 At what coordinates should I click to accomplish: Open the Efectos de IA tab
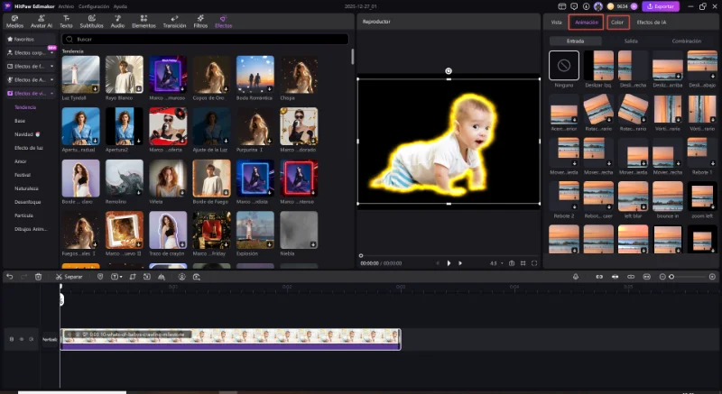[x=651, y=22]
